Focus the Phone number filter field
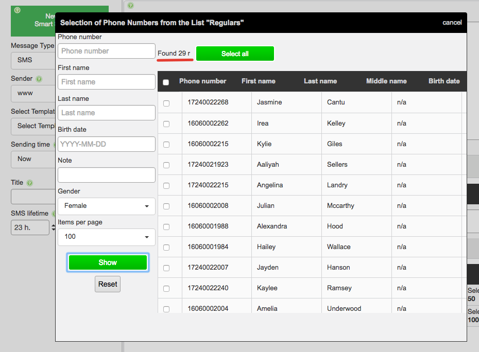 point(106,51)
